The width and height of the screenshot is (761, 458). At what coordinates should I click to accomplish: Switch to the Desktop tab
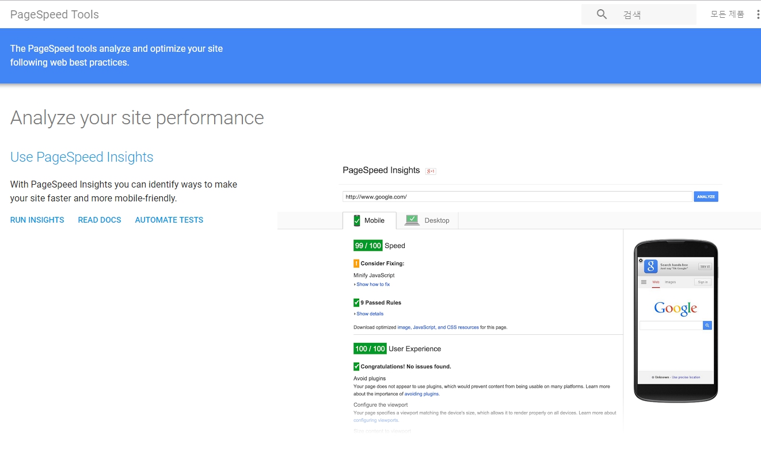[x=437, y=220]
